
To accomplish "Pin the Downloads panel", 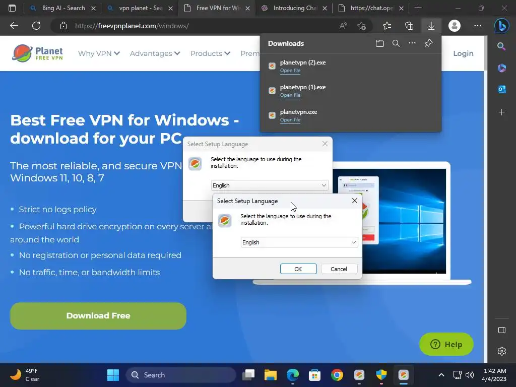I will pos(428,43).
